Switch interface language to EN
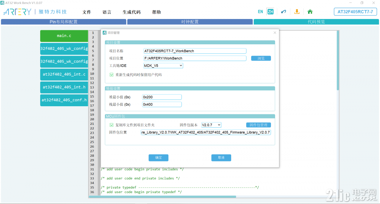Viewport: 380px width, 204px height. [x=260, y=12]
